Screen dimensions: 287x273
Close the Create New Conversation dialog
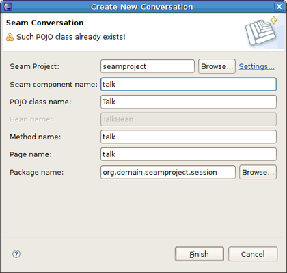point(279,7)
